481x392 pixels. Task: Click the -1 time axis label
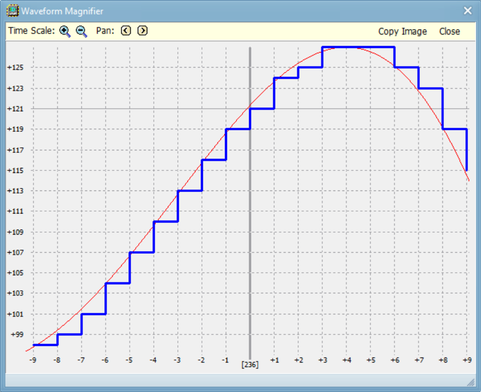pos(225,360)
